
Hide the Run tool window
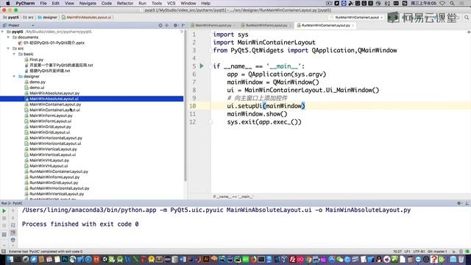(x=467, y=203)
